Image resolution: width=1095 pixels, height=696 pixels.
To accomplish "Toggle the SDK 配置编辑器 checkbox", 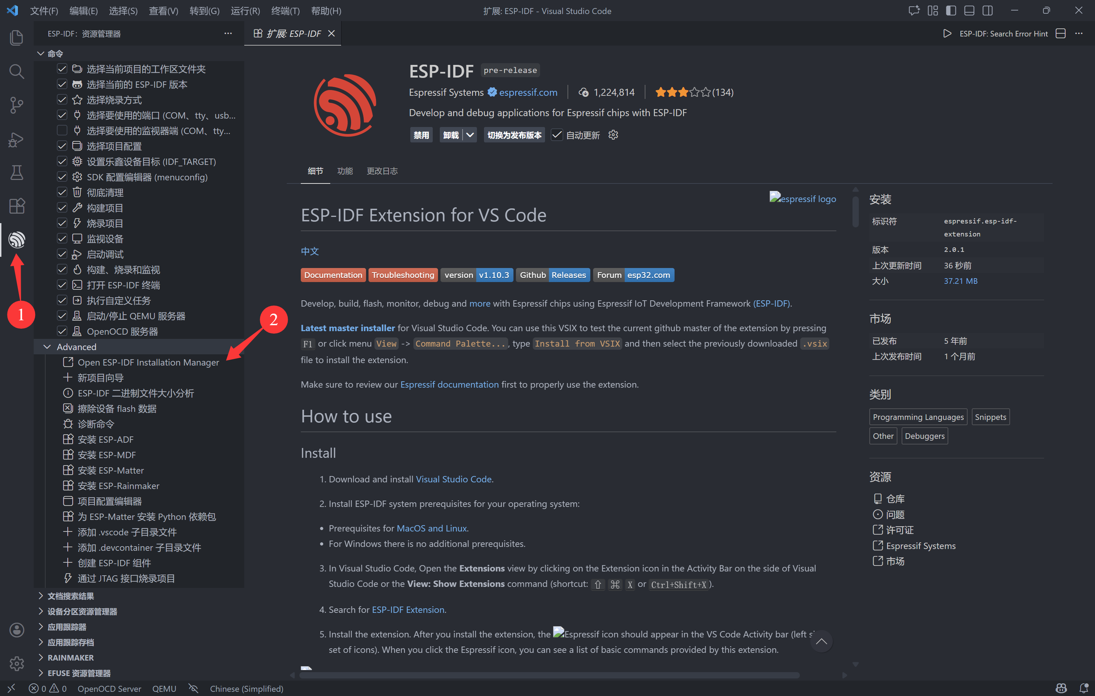I will click(x=62, y=177).
